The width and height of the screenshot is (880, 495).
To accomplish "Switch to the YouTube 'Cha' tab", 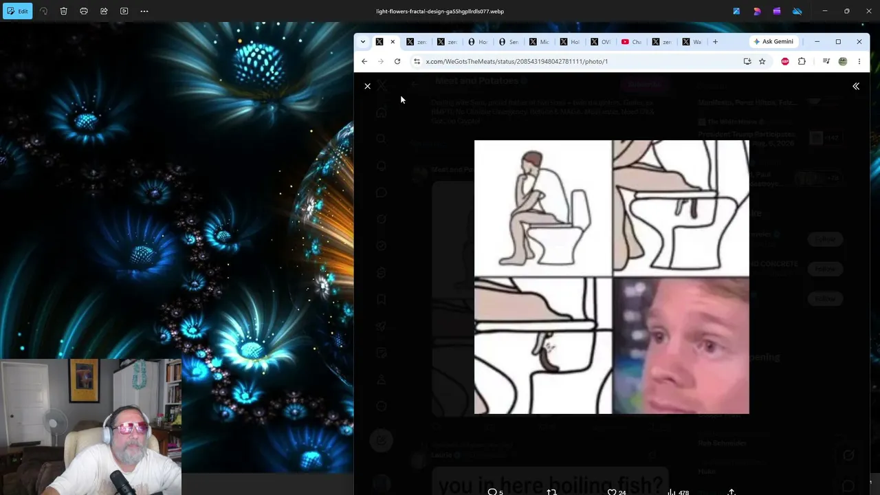I will point(632,42).
